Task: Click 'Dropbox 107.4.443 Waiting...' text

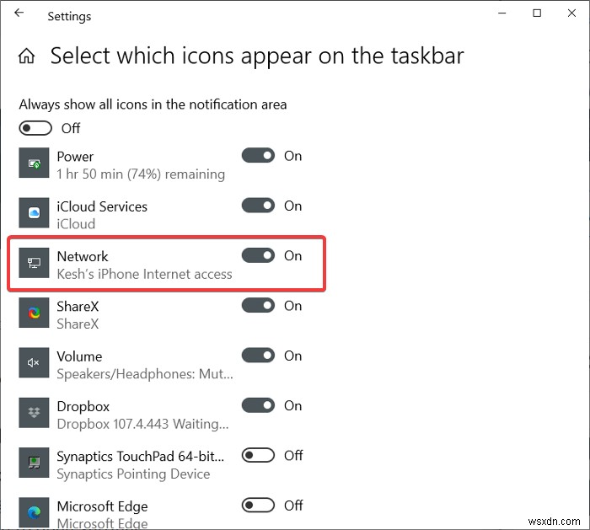Action: click(x=142, y=424)
